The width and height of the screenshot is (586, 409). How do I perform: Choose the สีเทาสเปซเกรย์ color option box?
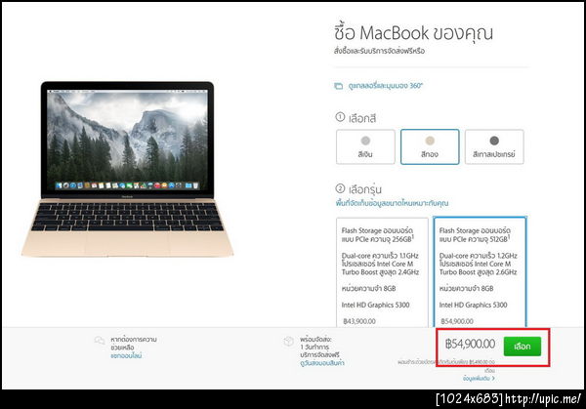click(494, 146)
